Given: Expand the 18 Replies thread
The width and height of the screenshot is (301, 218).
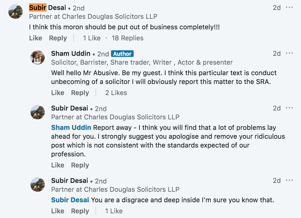Looking at the screenshot, I should point(128,38).
